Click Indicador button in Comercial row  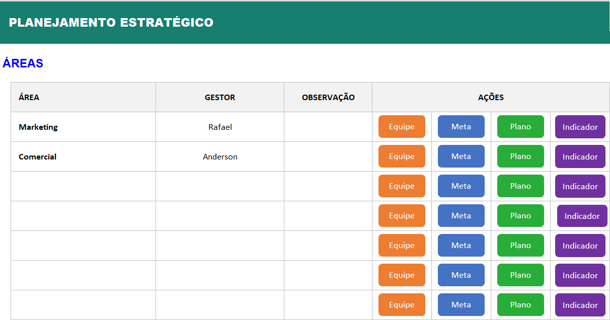tap(580, 157)
